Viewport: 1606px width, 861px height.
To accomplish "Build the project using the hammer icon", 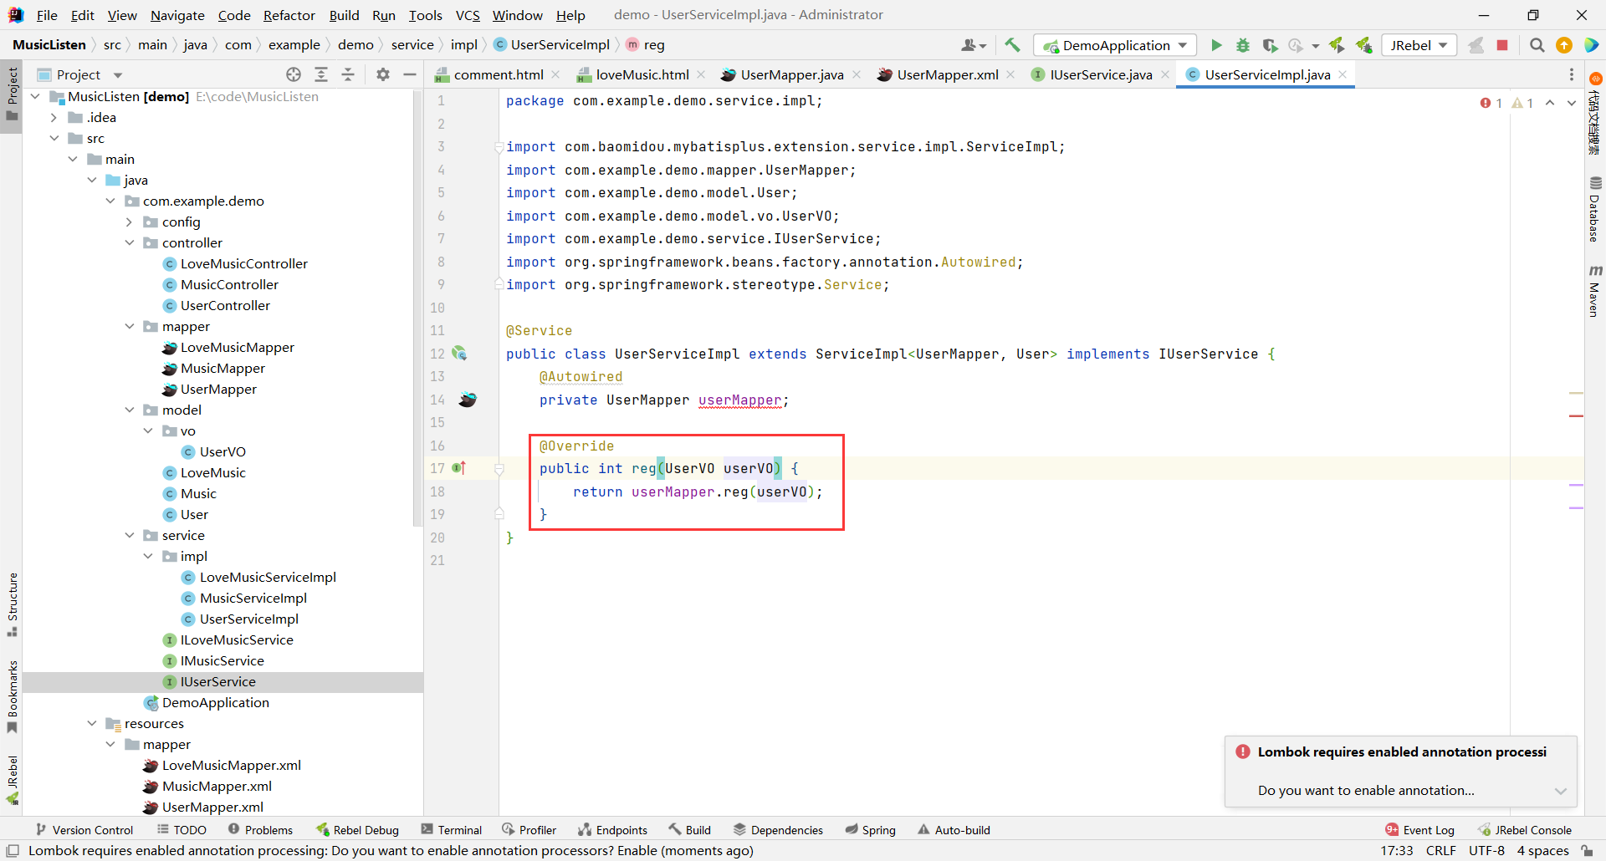I will (1012, 45).
